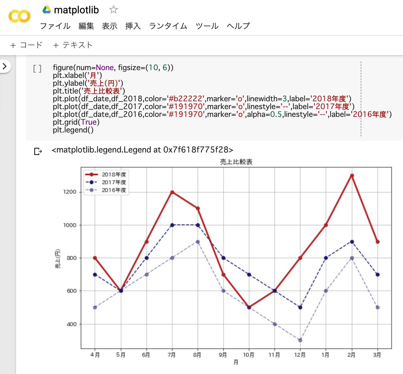The height and width of the screenshot is (374, 403).
Task: Open the ヘルプ menu
Action: click(238, 26)
